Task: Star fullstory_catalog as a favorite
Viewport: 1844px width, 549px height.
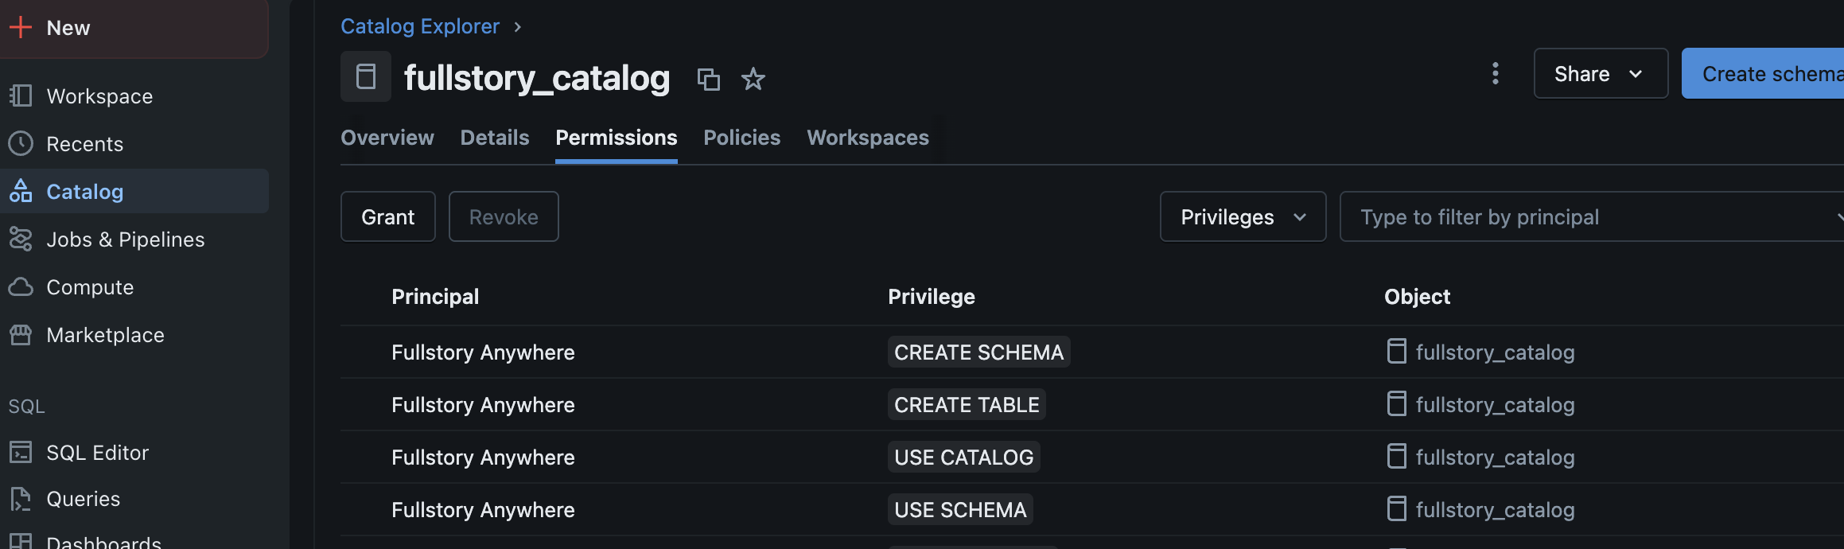Action: pyautogui.click(x=753, y=79)
